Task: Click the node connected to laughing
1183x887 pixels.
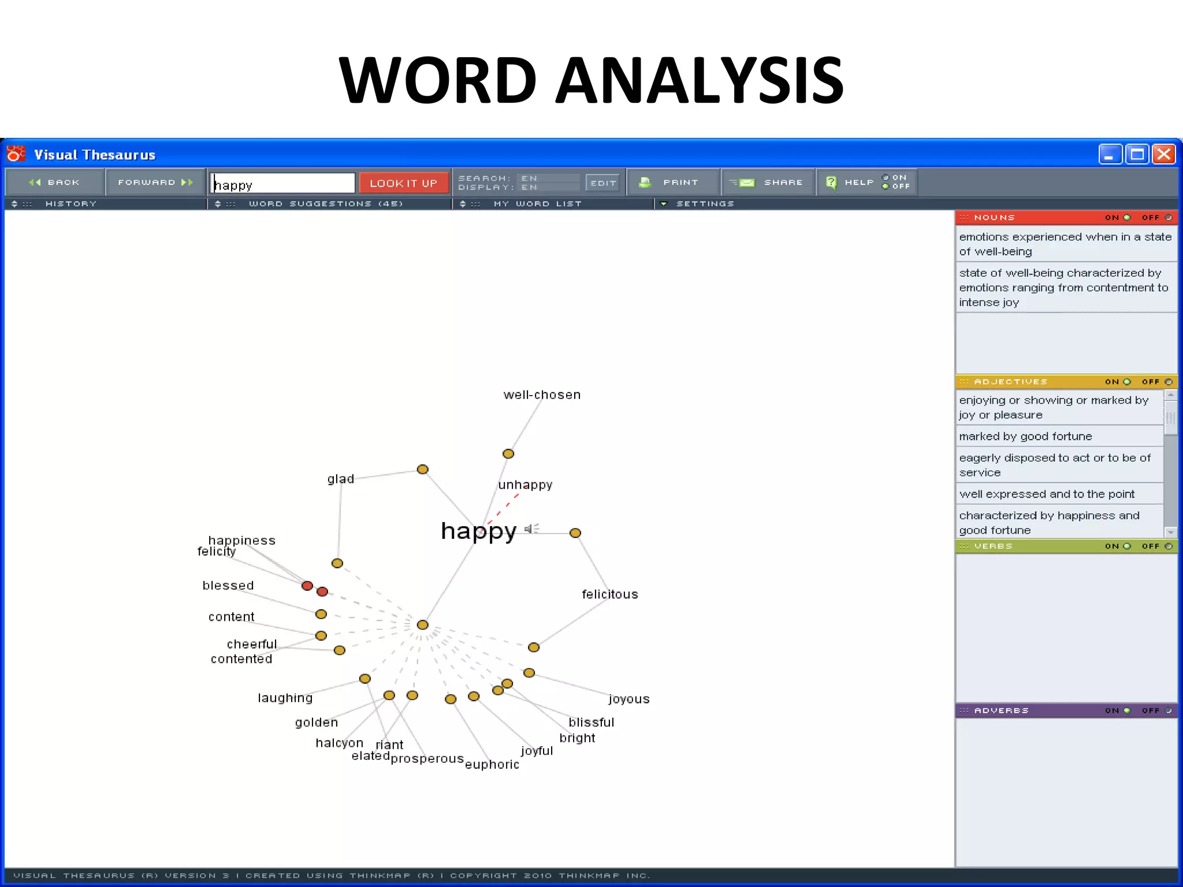Action: pos(365,679)
